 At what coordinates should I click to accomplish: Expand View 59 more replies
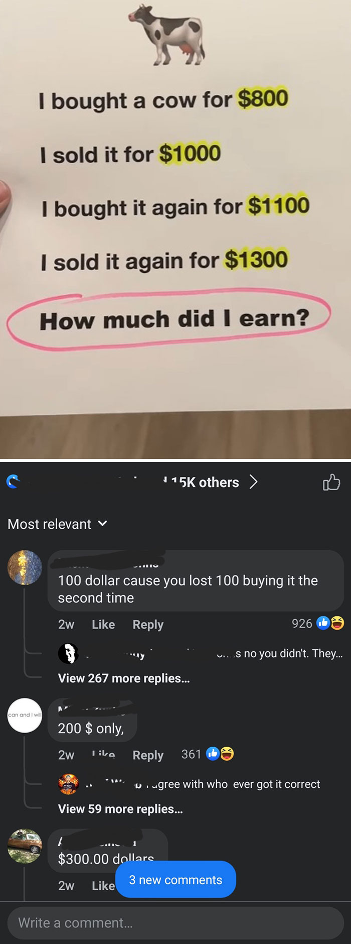coord(120,809)
